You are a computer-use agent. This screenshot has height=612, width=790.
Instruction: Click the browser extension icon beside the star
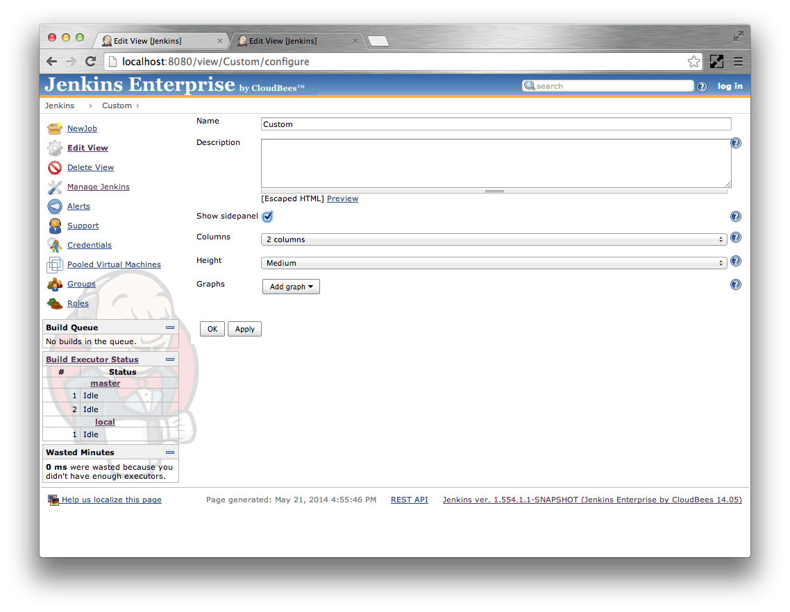(x=716, y=62)
